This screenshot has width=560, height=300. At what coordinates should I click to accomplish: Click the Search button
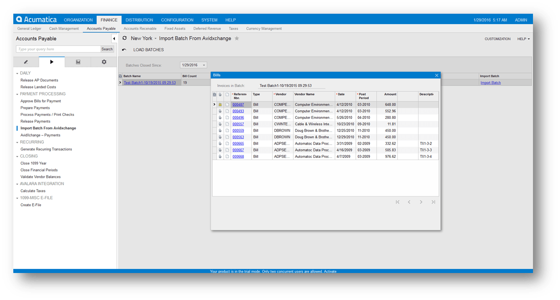[x=107, y=49]
